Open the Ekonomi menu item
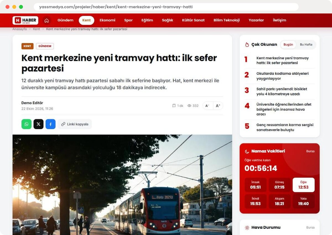332x235 pixels. (108, 20)
